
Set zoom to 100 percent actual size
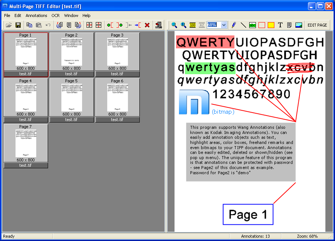click(192, 25)
